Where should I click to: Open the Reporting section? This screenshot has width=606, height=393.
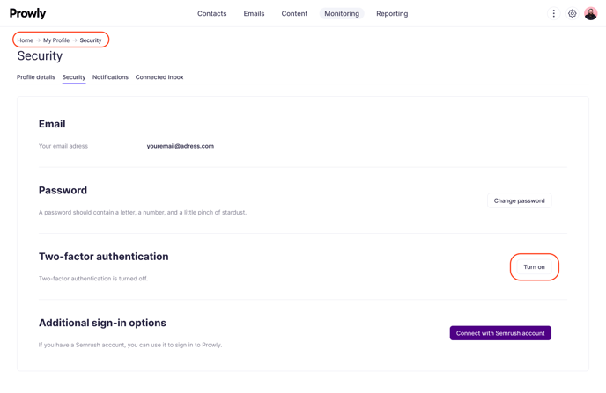392,13
